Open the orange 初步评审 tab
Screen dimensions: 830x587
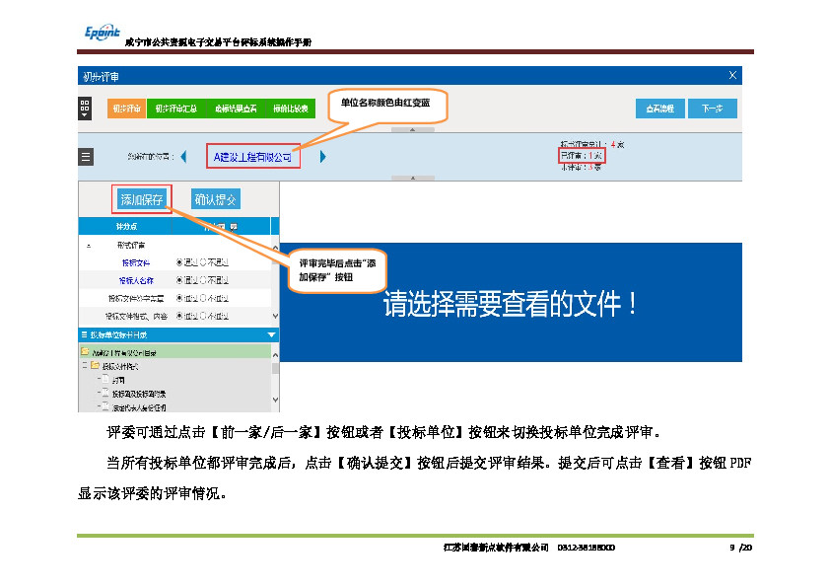(126, 109)
